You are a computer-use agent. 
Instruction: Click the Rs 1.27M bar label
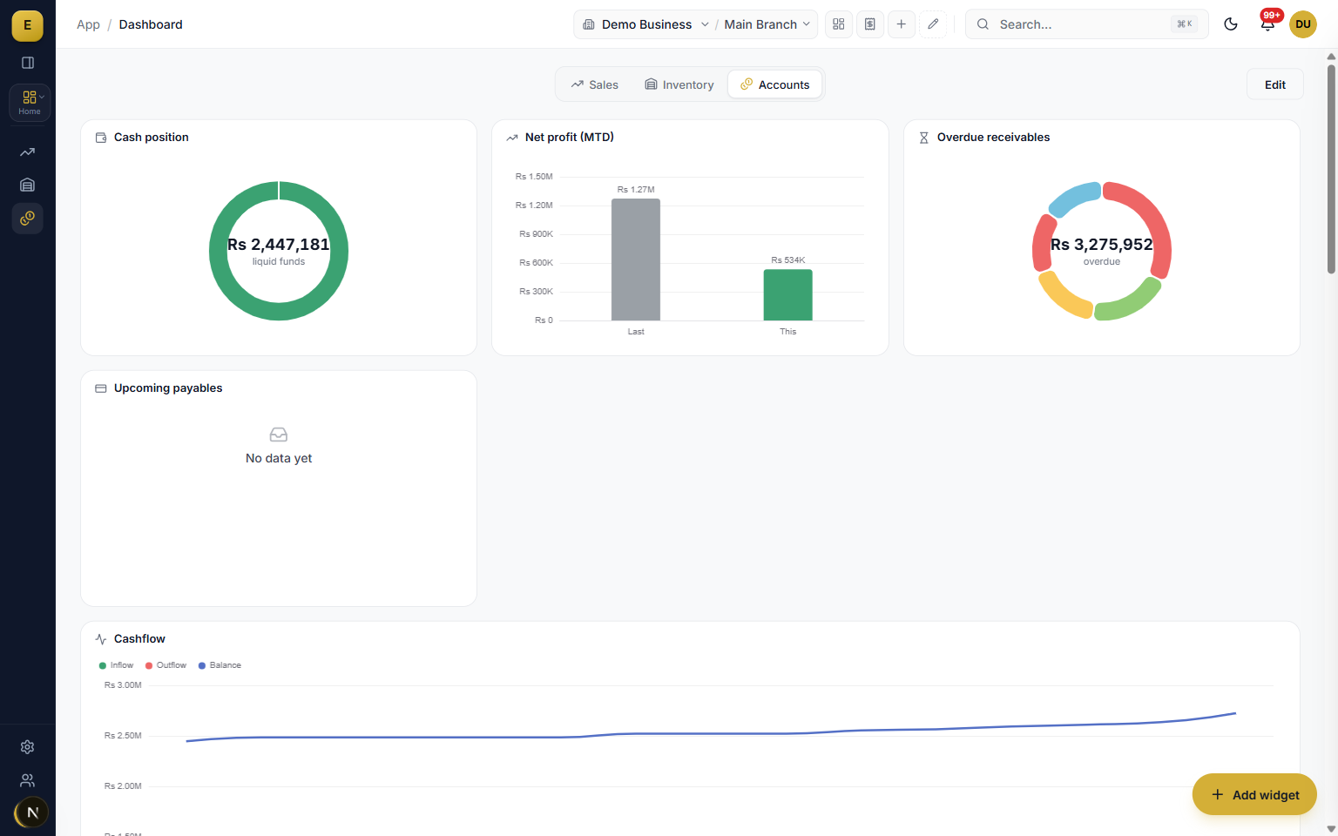tap(636, 190)
